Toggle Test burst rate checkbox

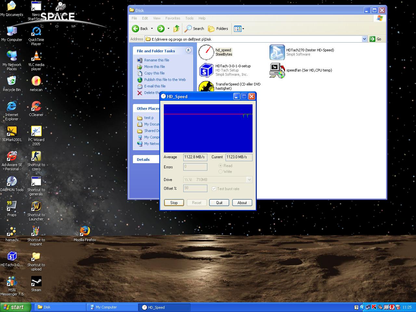214,189
